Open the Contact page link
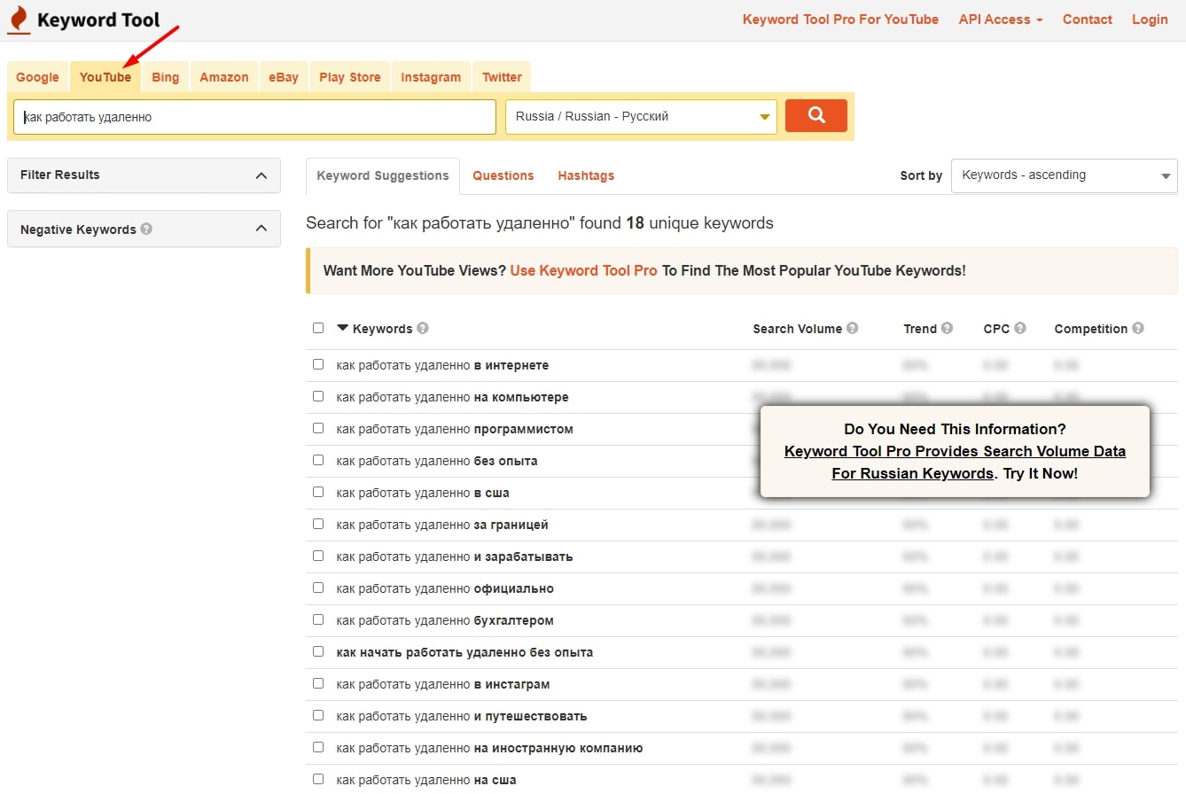The image size is (1186, 794). tap(1088, 19)
